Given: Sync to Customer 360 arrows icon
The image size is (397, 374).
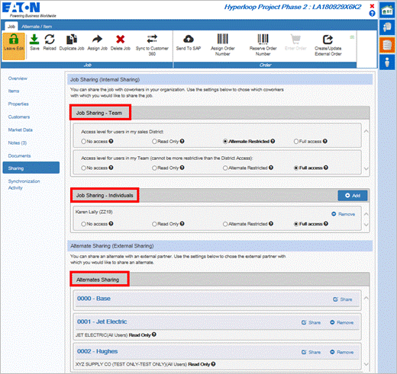Looking at the screenshot, I should tap(152, 39).
